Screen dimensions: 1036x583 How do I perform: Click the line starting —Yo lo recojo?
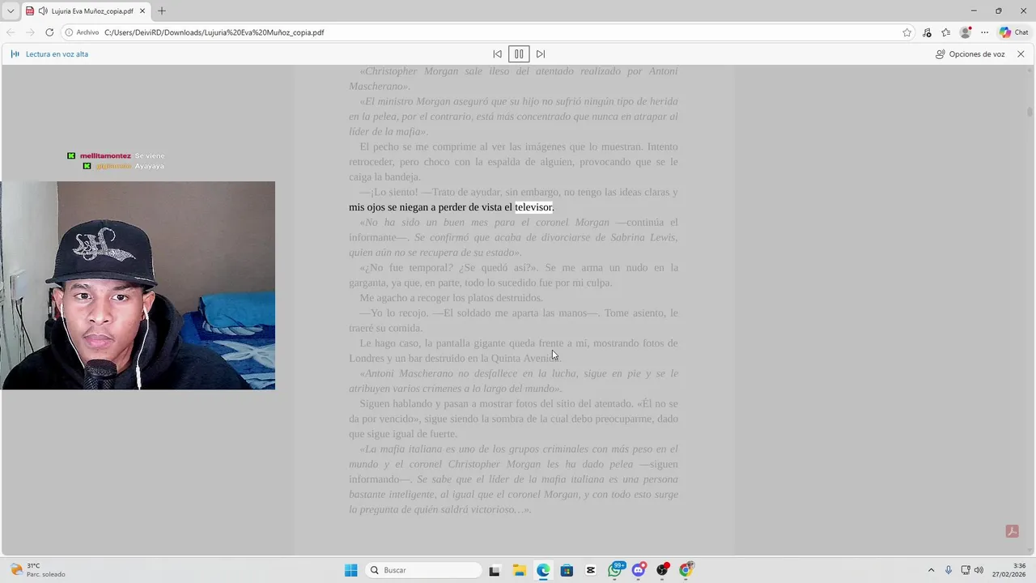click(x=513, y=321)
